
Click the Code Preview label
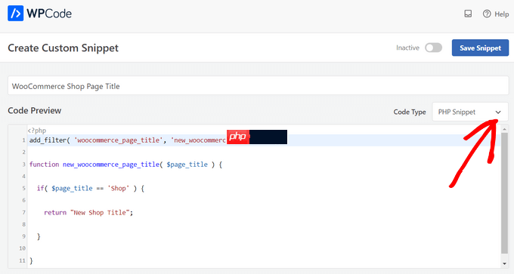tap(35, 111)
